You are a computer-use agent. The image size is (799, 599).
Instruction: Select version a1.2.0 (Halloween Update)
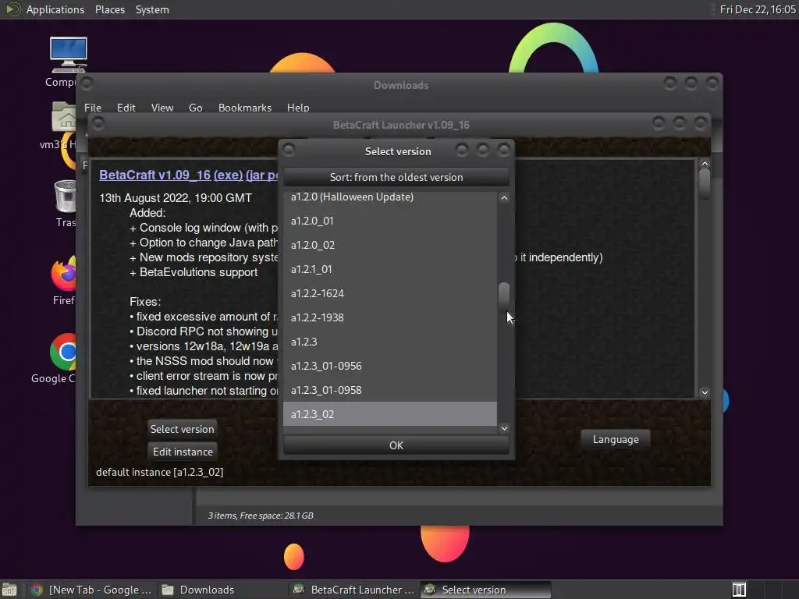(x=390, y=197)
